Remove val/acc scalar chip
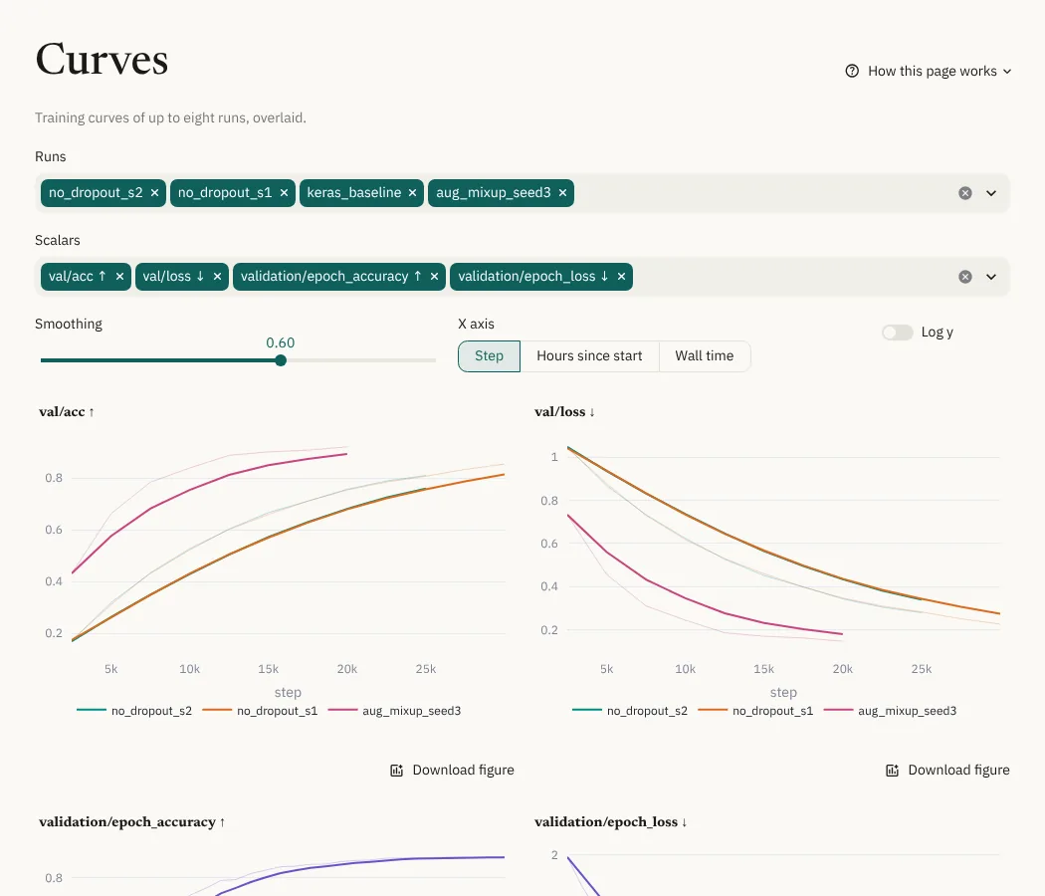The image size is (1045, 896). pyautogui.click(x=119, y=277)
